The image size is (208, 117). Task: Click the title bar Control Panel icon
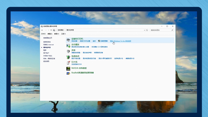click(42, 26)
